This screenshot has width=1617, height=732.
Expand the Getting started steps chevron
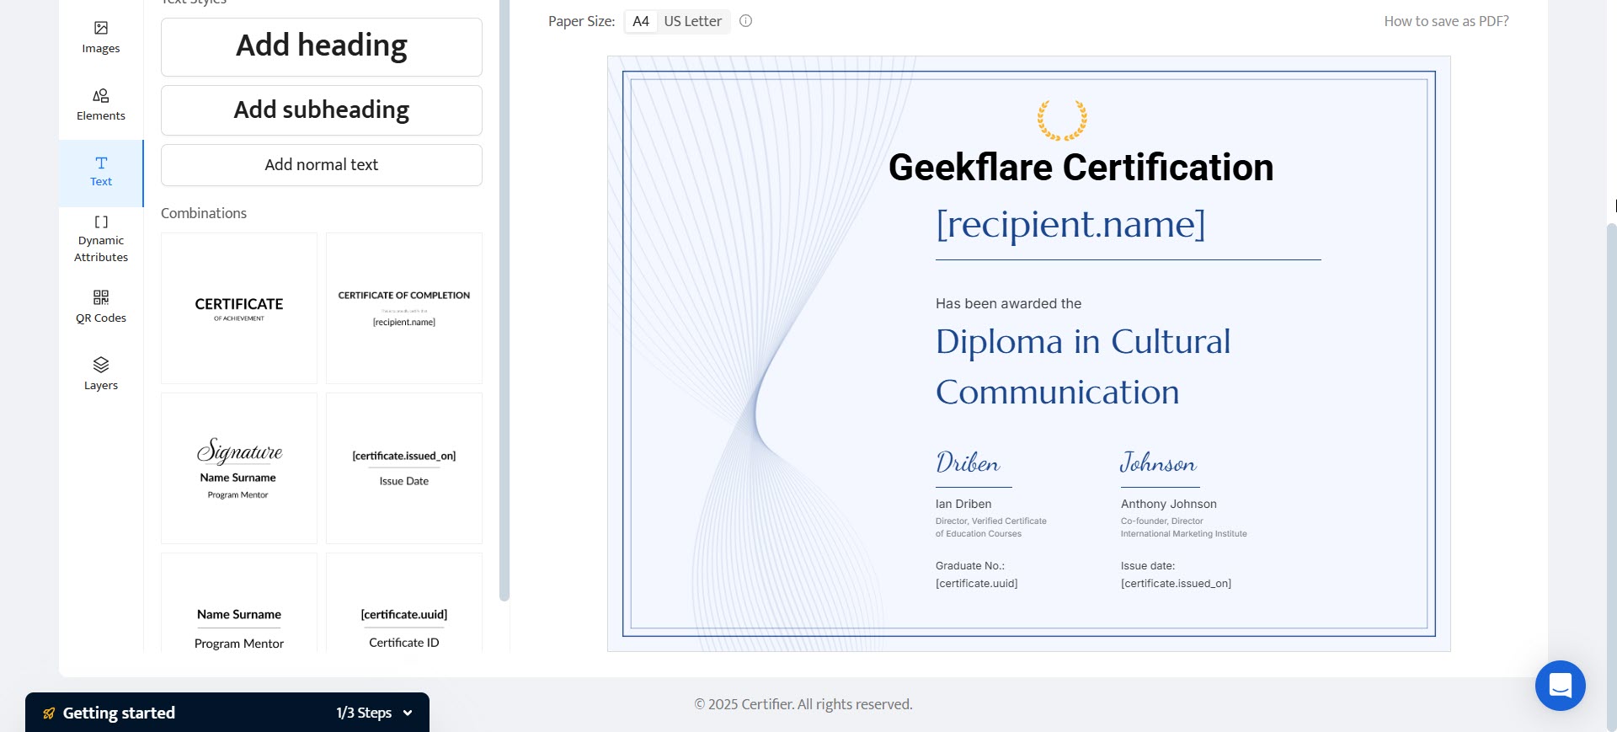(x=408, y=713)
